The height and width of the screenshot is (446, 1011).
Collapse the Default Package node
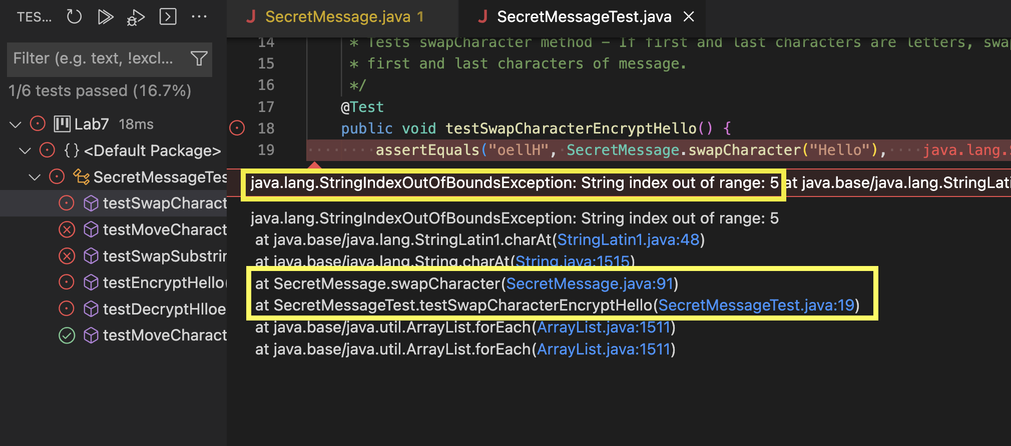pyautogui.click(x=25, y=150)
